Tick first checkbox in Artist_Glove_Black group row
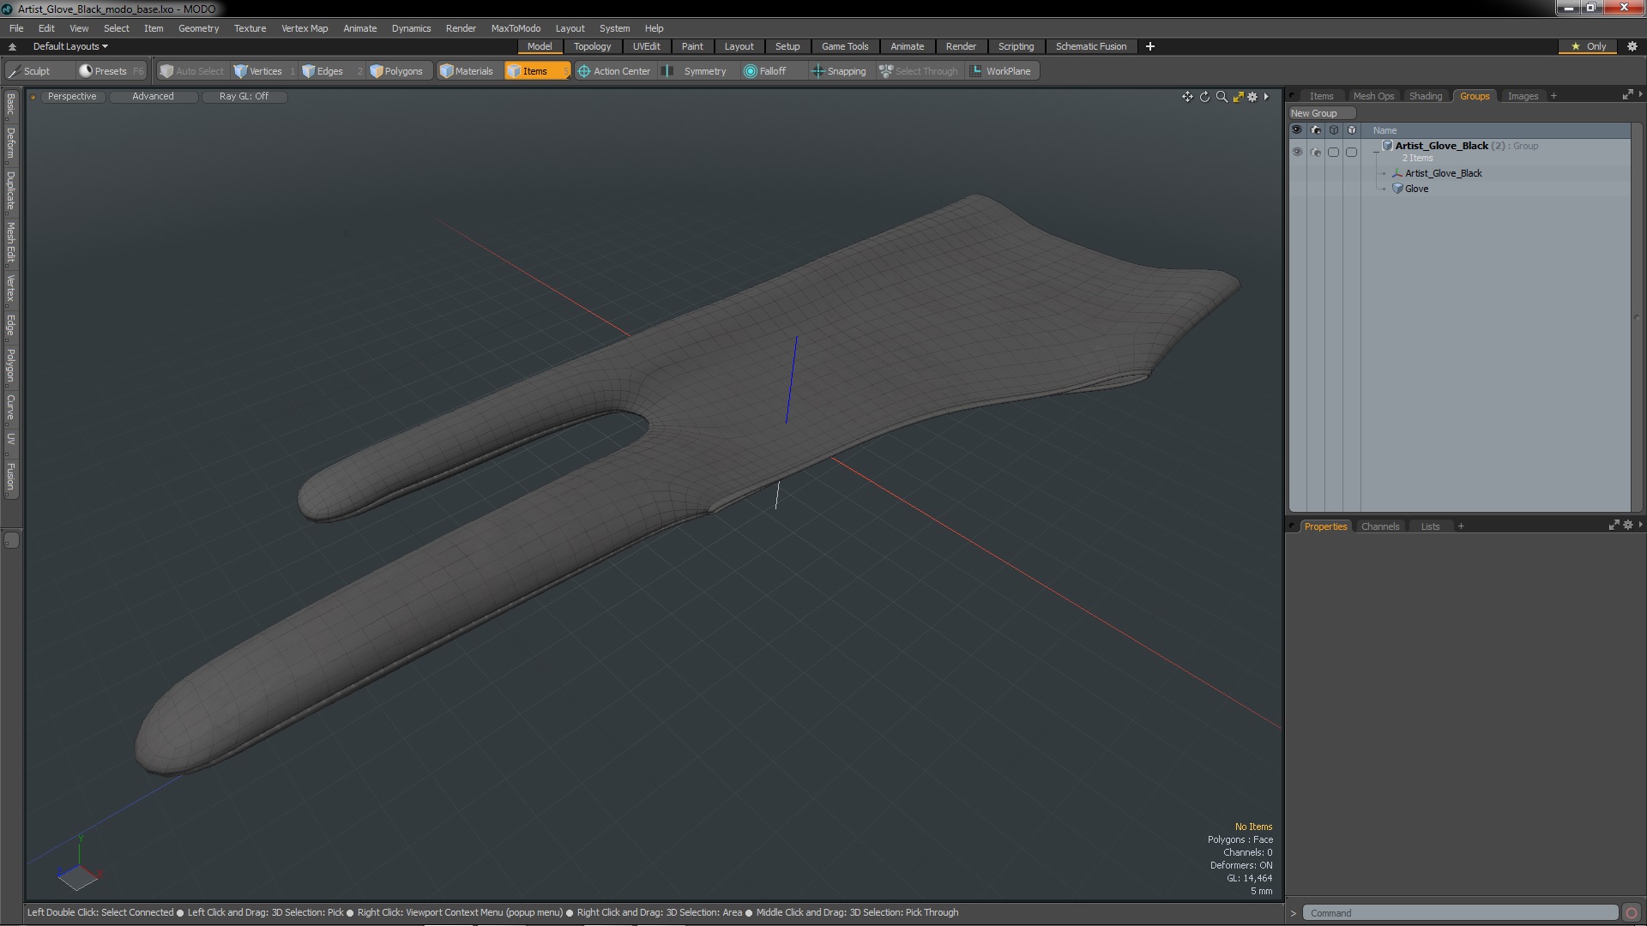 pos(1334,152)
